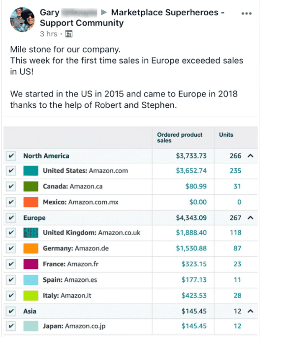
Task: Select the Europe units total 267
Action: pos(236,218)
